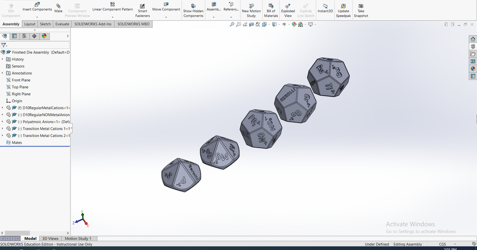Screen dimensions: 477x250
Task: Open the SOLIDWORKS Add-Ins tab
Action: click(x=93, y=24)
